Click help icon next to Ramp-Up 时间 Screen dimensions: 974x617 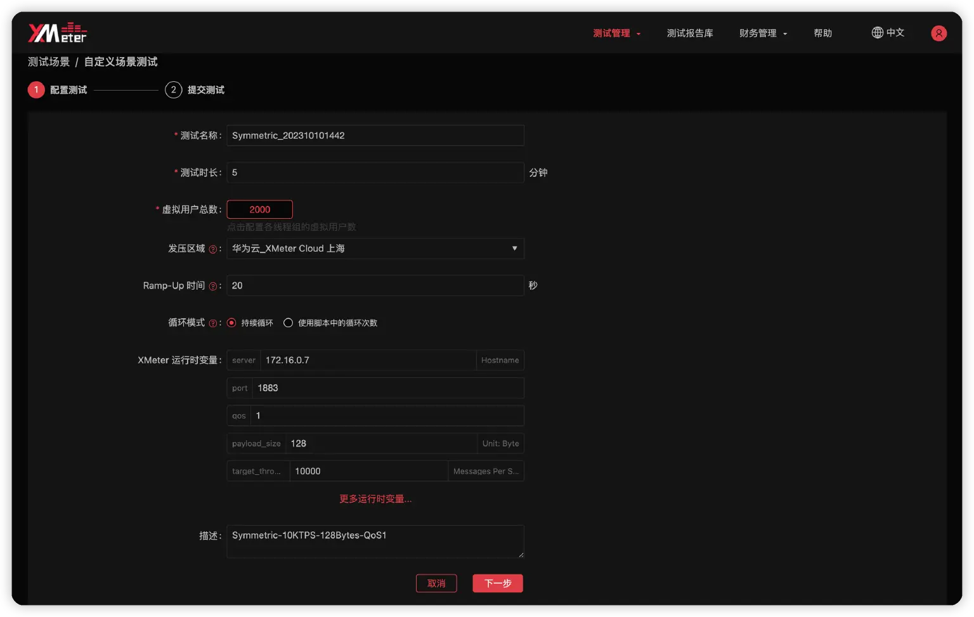(212, 286)
